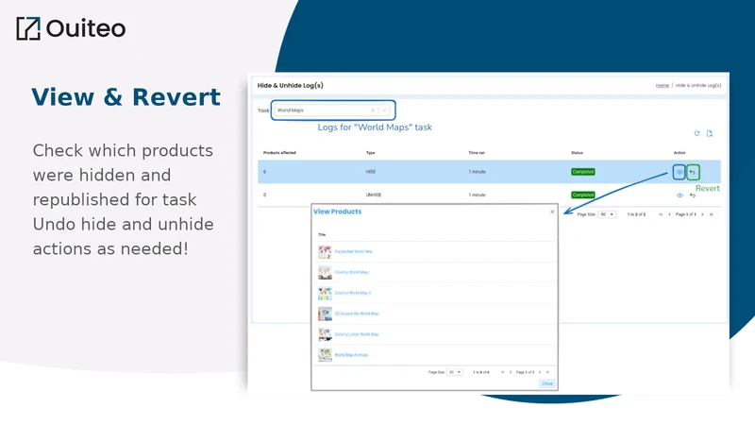Click the Type column header
Viewport: 755px width, 425px height.
click(x=370, y=153)
